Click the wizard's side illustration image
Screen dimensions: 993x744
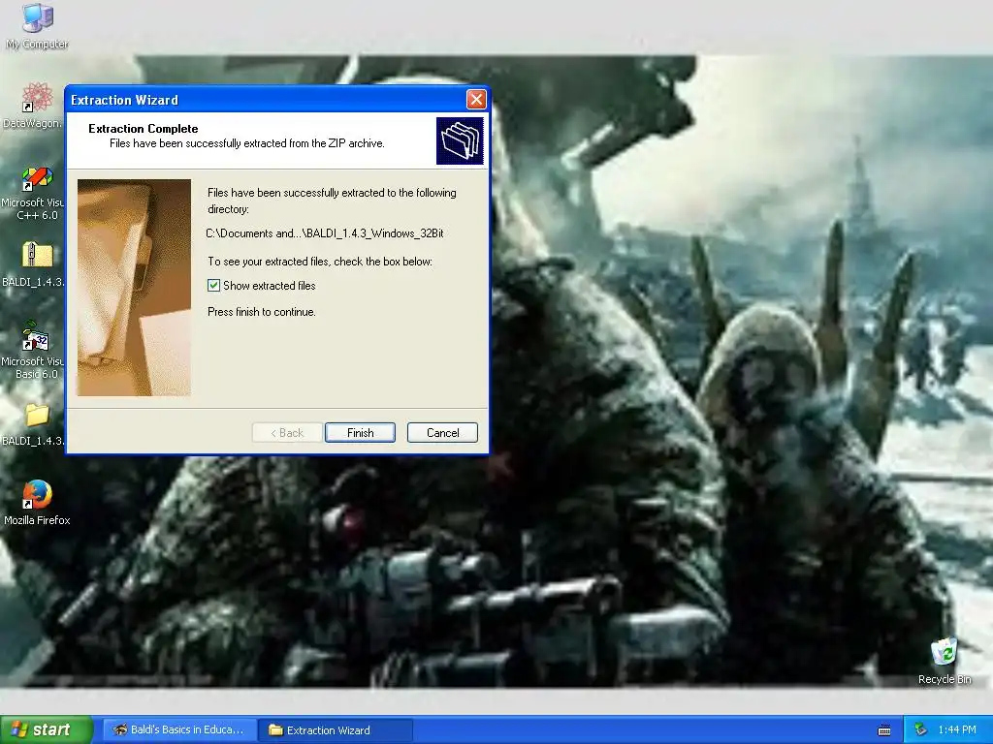click(x=134, y=288)
